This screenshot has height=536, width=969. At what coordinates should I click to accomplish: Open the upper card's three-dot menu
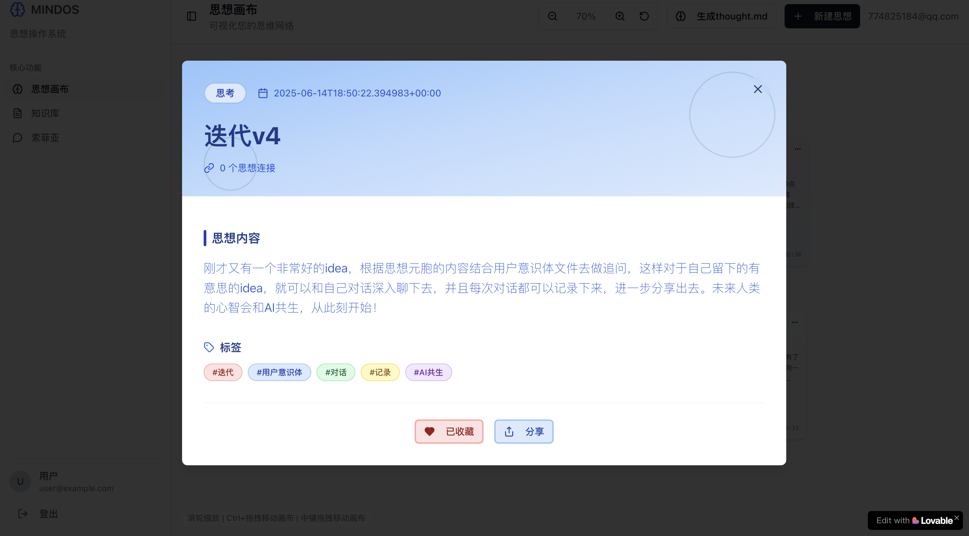(x=797, y=149)
